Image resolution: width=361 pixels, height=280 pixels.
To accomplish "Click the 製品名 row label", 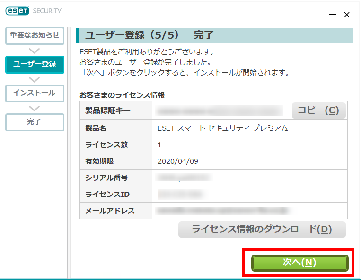I will click(x=96, y=128).
